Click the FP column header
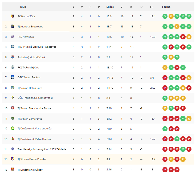Screen dimensions: 196x176 (x=152, y=7)
